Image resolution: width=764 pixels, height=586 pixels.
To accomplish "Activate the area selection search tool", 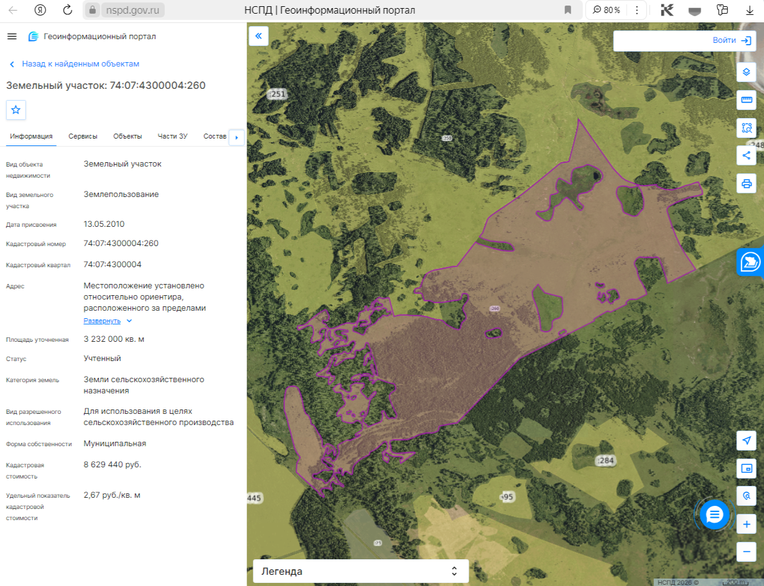I will (x=747, y=128).
